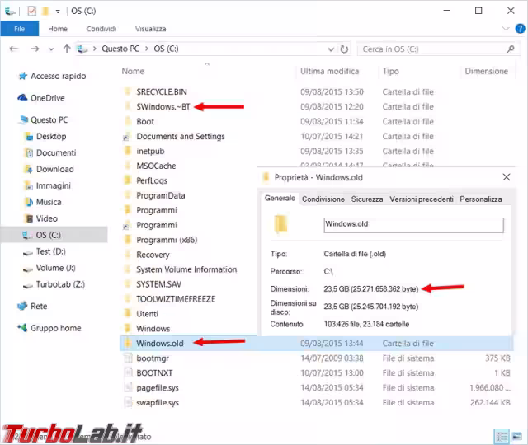
Task: Select Test (D:) drive in the navigation pane
Action: [50, 251]
